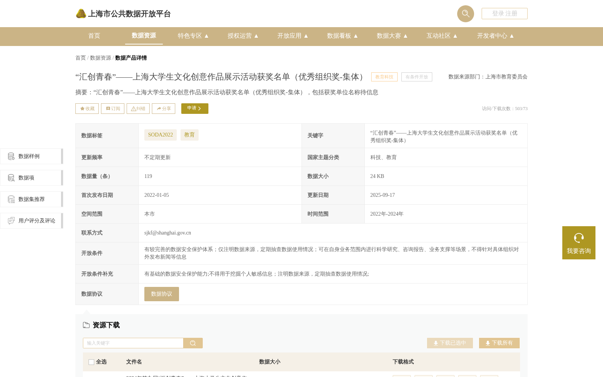Click the 订阅 subscribe button

(x=113, y=109)
